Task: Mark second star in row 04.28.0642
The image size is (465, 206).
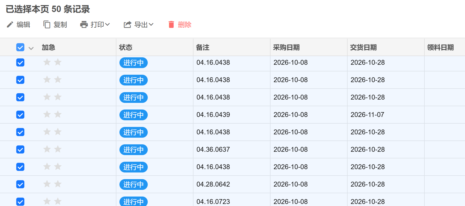Action: pyautogui.click(x=58, y=184)
